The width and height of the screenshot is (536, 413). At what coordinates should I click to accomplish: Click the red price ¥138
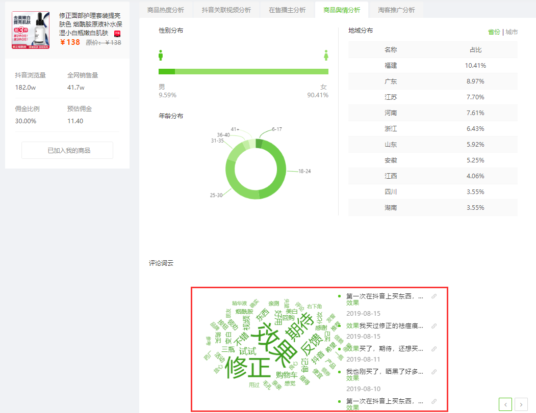(70, 42)
